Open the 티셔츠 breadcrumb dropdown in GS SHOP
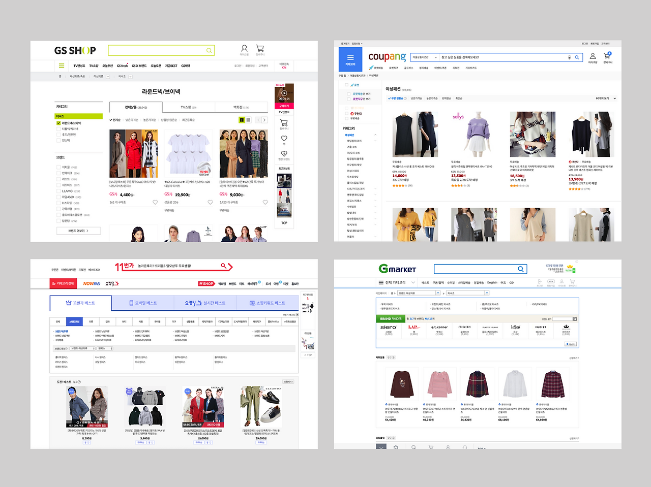 click(x=130, y=77)
